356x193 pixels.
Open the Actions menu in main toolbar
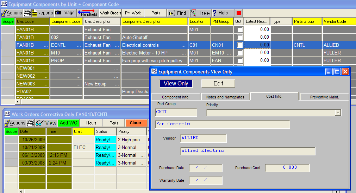[x=12, y=13]
